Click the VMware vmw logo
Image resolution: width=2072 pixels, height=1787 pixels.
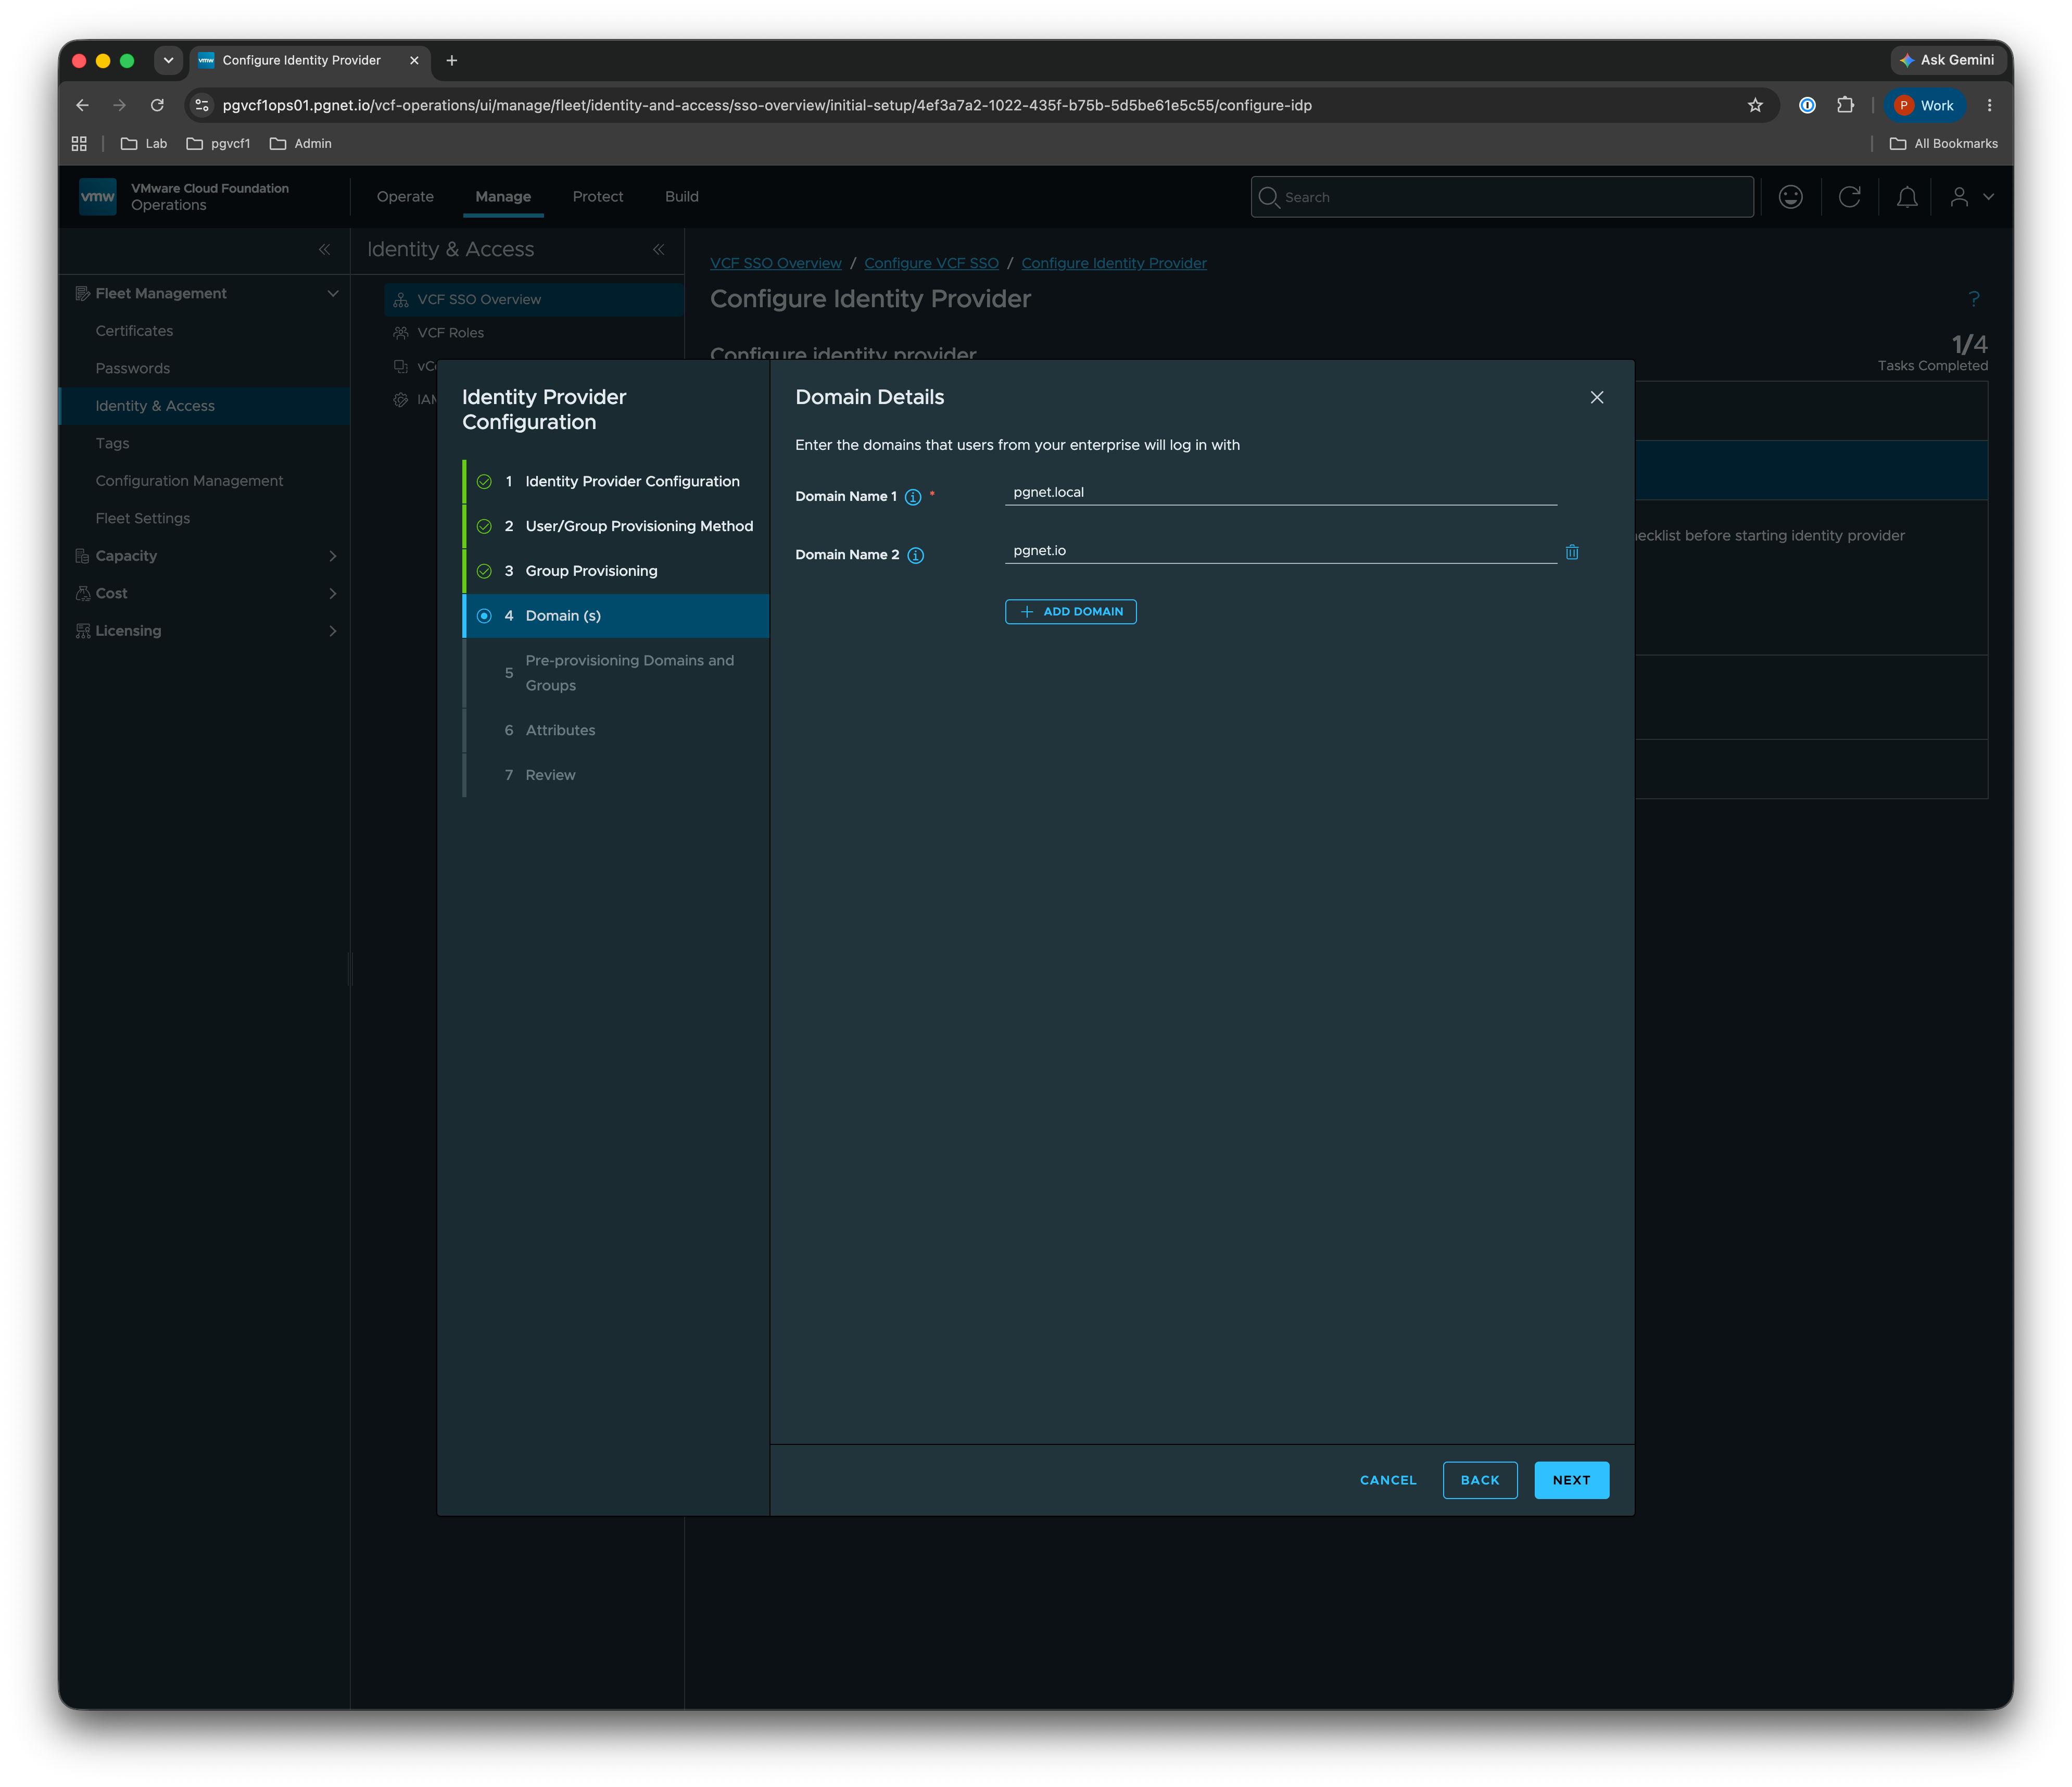point(98,196)
